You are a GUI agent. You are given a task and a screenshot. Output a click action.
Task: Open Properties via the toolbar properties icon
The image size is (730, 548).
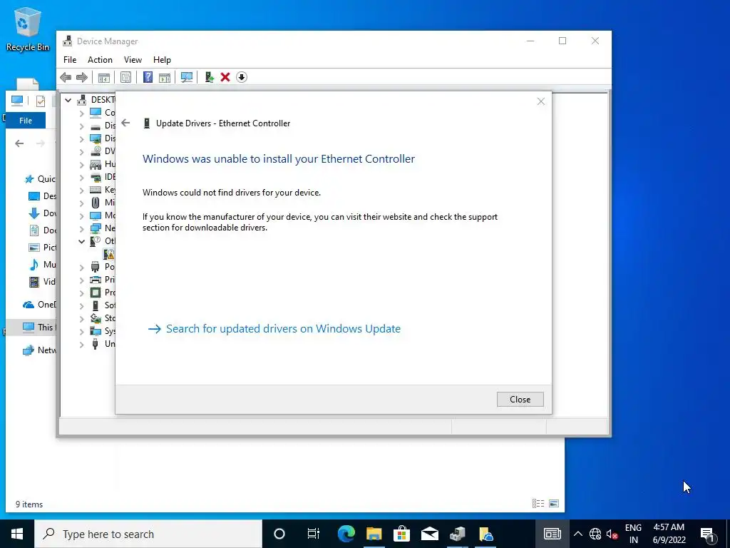[x=125, y=77]
